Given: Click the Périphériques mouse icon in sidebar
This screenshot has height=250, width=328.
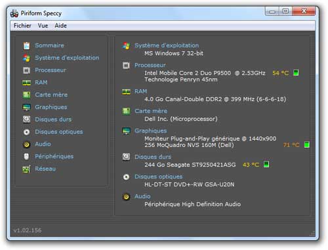Looking at the screenshot, I should [27, 156].
